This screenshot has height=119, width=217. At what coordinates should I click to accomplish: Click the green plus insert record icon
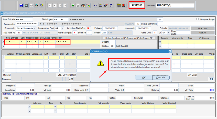[73, 5]
